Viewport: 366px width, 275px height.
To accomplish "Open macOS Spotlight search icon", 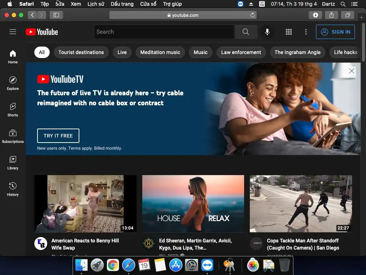I will coord(343,4).
